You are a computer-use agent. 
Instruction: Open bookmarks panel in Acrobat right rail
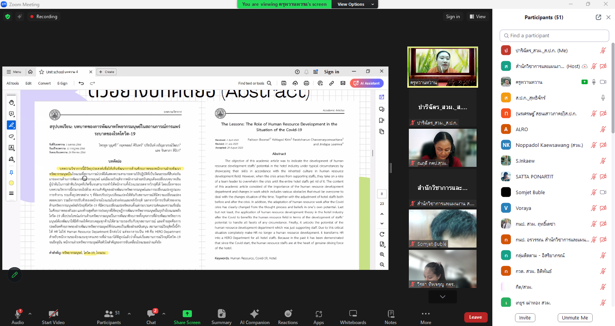[382, 120]
